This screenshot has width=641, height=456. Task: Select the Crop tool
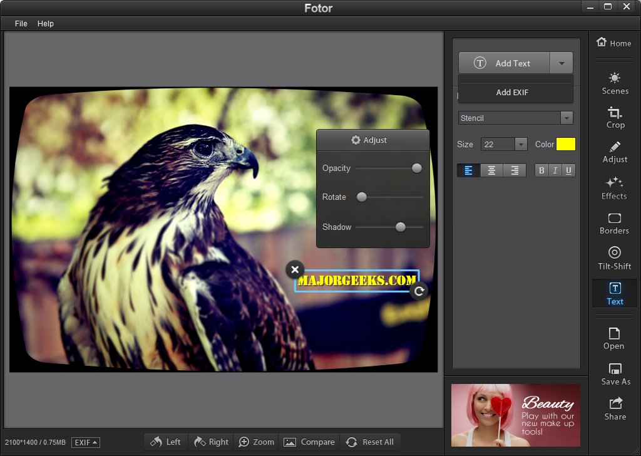(615, 117)
